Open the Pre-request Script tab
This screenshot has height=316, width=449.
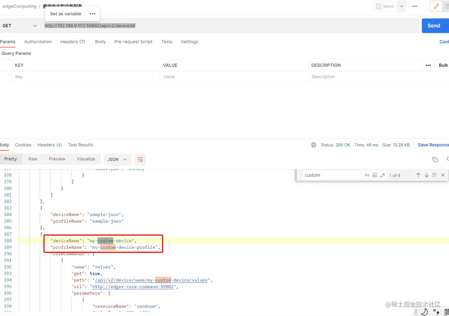point(133,42)
